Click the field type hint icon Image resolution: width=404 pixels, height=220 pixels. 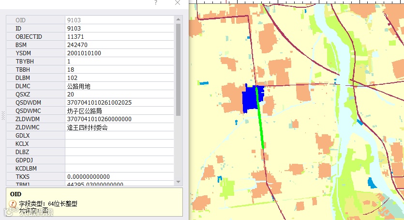pyautogui.click(x=13, y=204)
